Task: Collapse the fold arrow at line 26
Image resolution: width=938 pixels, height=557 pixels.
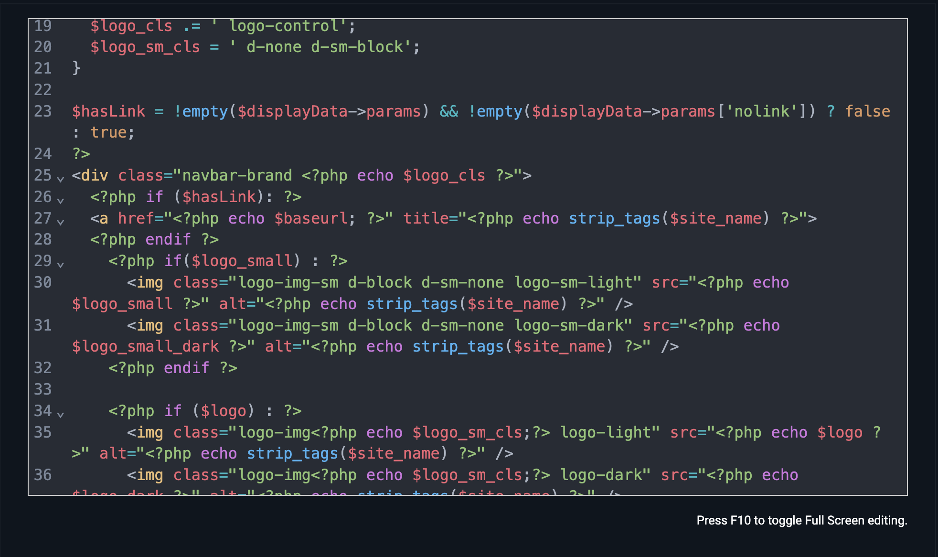Action: tap(60, 200)
